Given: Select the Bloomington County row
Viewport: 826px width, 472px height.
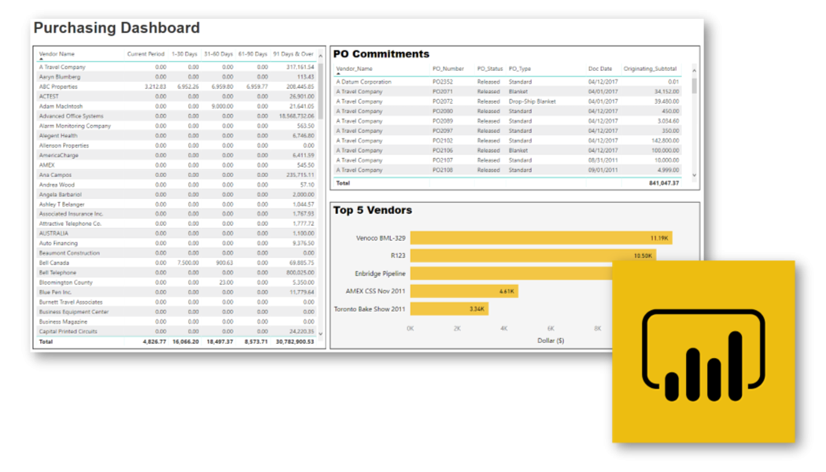Looking at the screenshot, I should 176,282.
